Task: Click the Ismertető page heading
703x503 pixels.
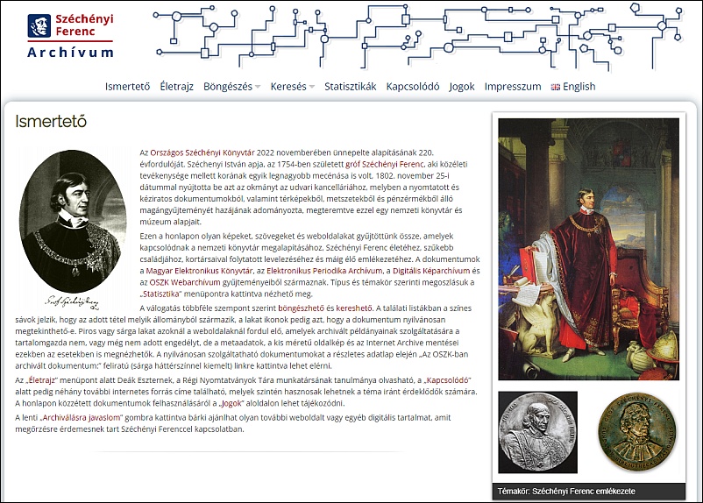Action: [51, 121]
